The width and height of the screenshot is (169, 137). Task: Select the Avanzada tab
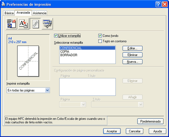pos(23,13)
